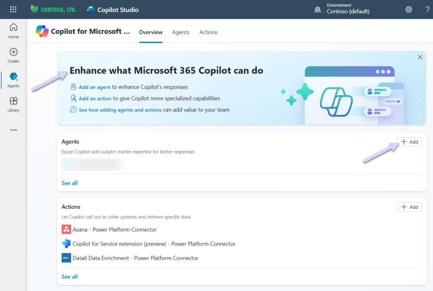Screen dimensions: 433x291
Task: Open Asana - Power Platform Connector
Action: (115, 229)
